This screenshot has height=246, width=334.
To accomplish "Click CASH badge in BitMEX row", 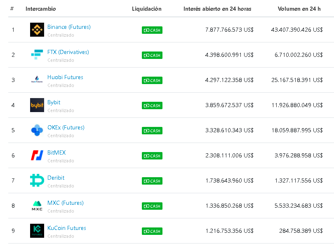I will pos(152,156).
